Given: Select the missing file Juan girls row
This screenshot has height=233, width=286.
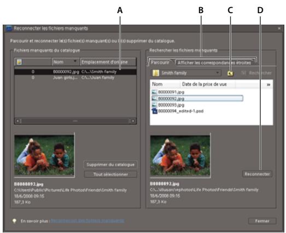Looking at the screenshot, I should (75, 78).
